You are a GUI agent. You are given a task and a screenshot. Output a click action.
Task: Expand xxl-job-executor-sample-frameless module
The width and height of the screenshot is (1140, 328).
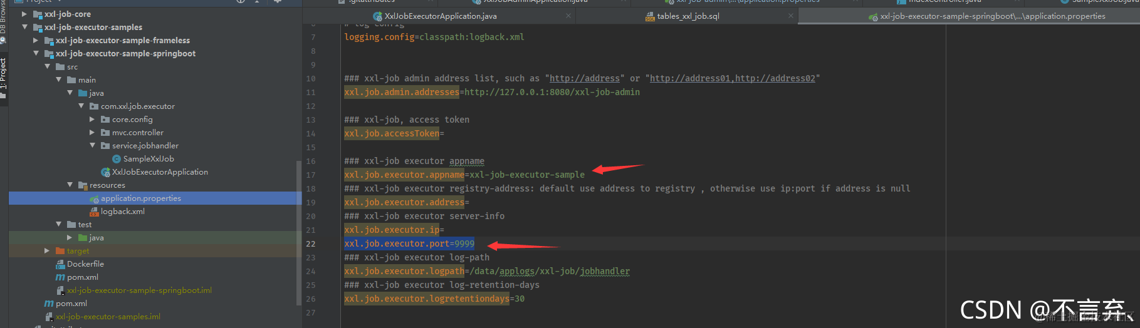(36, 40)
